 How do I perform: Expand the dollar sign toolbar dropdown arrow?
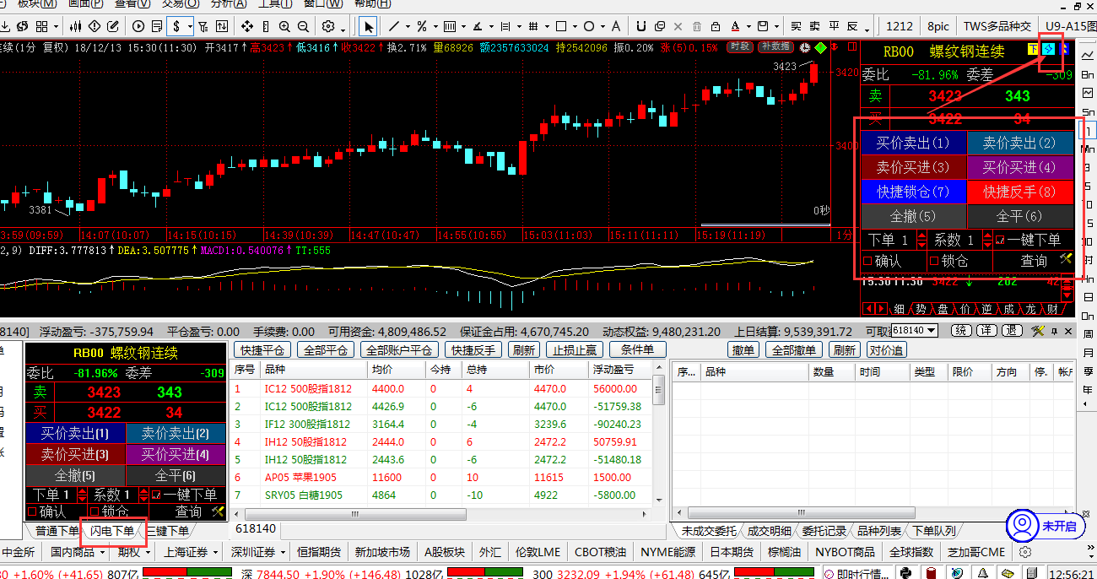coord(192,26)
